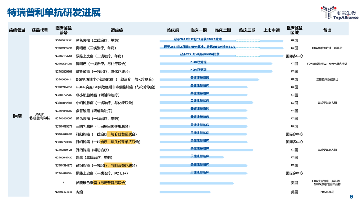Click note FDA突破性疗法;NMPA优先审评
The height and width of the screenshot is (201, 359).
pyautogui.click(x=327, y=64)
